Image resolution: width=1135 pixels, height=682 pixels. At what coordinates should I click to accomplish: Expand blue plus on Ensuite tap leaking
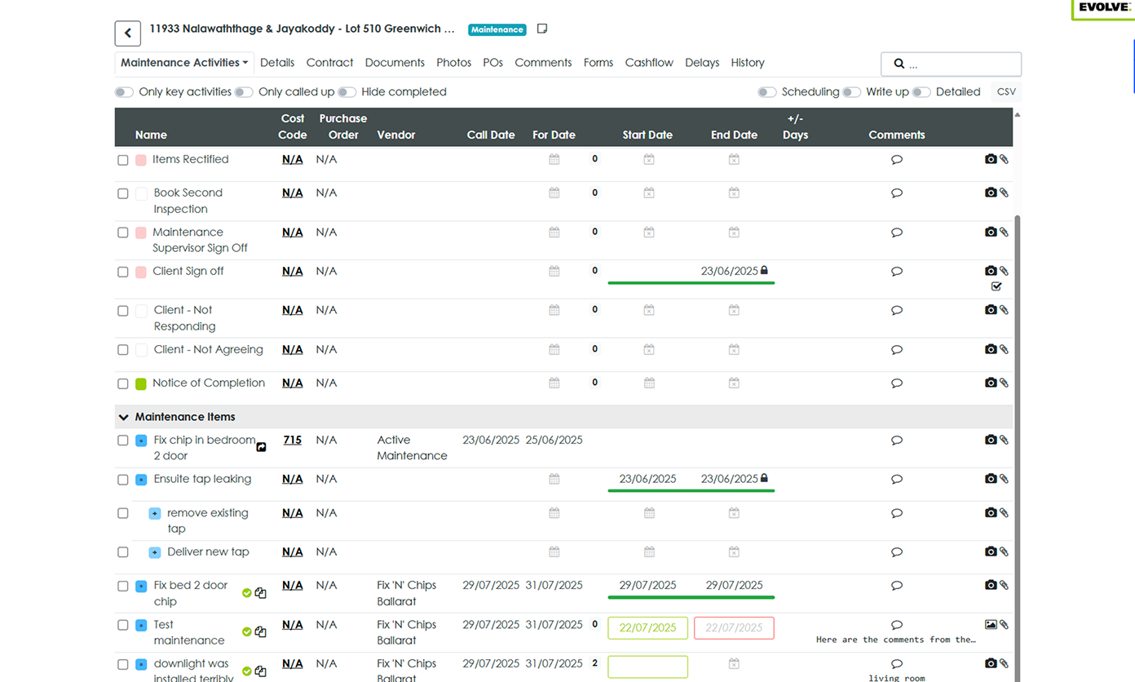click(141, 480)
